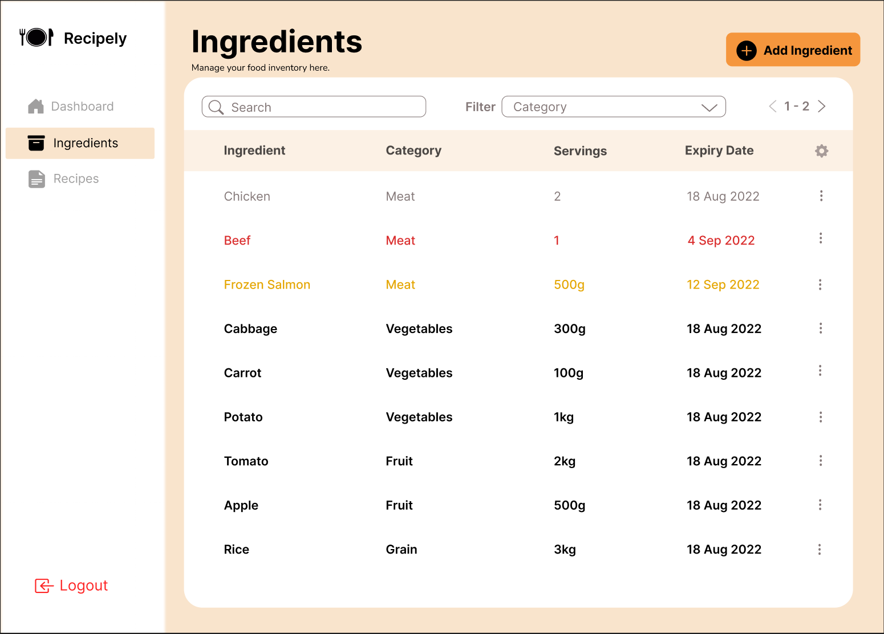Screen dimensions: 884x634
Task: Select the Carrot ingredient name
Action: point(242,373)
